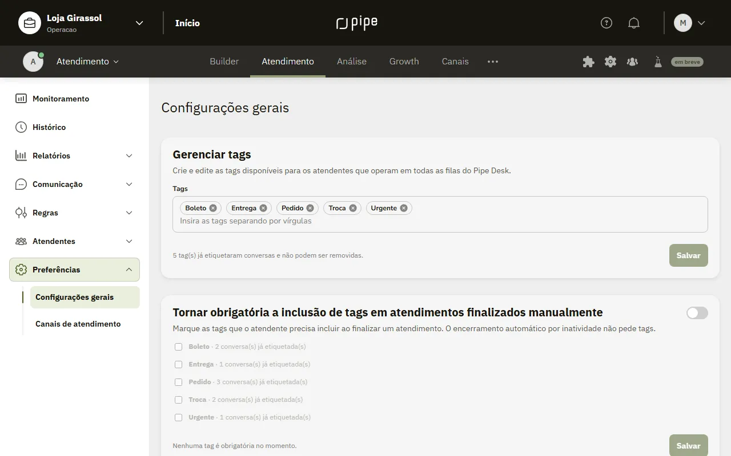Open the notifications bell
This screenshot has width=731, height=456.
click(x=634, y=23)
